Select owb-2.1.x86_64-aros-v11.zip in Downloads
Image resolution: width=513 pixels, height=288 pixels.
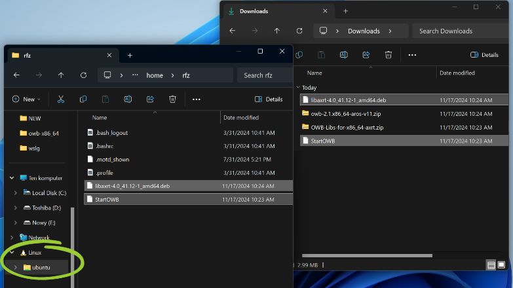[404, 114]
